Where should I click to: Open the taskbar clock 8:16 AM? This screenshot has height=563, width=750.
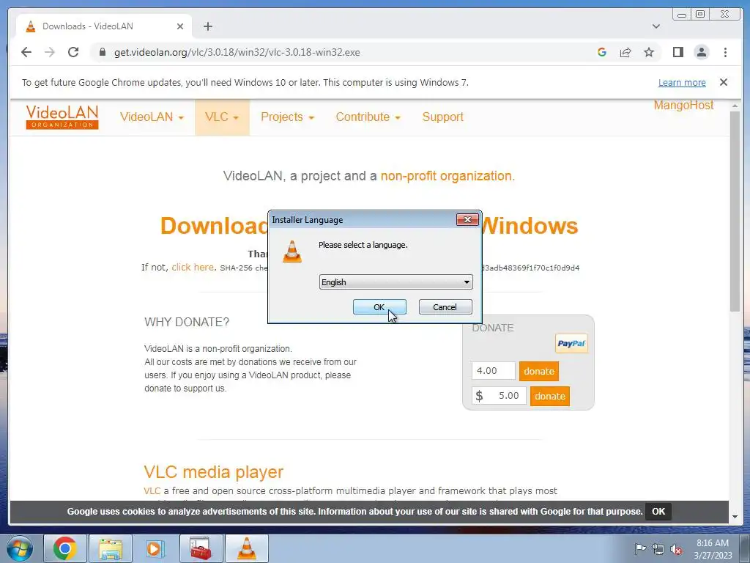pos(713,549)
